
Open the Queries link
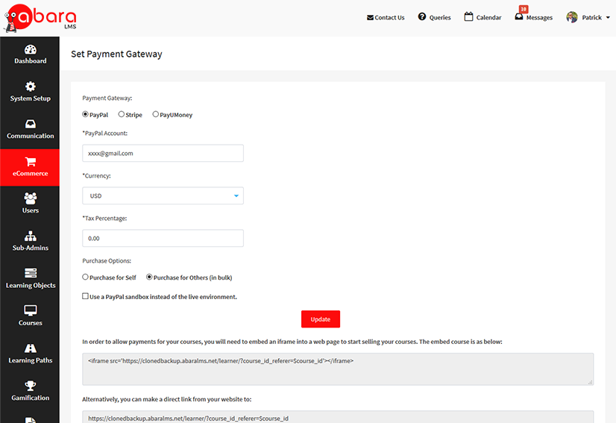tap(440, 18)
